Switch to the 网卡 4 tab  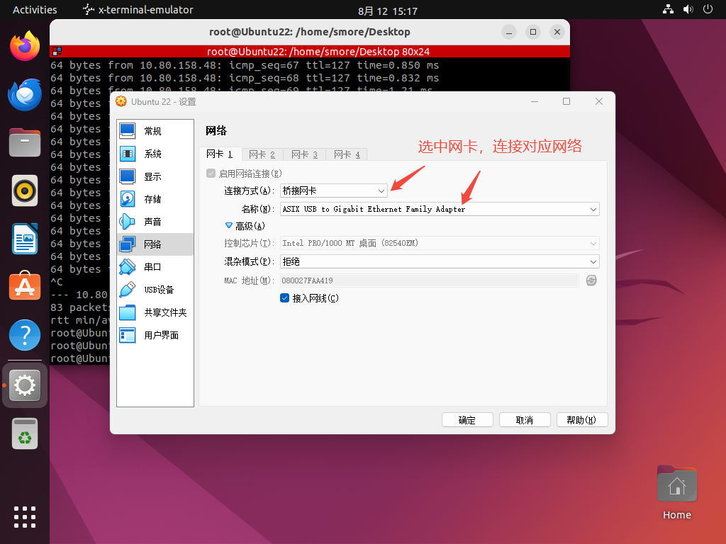click(347, 154)
